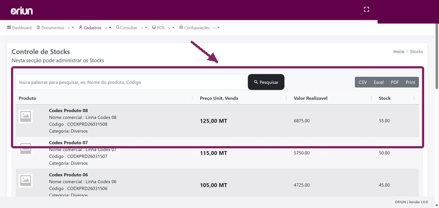Select the Codex Produto 06 name
This screenshot has width=439, height=208.
pyautogui.click(x=69, y=175)
